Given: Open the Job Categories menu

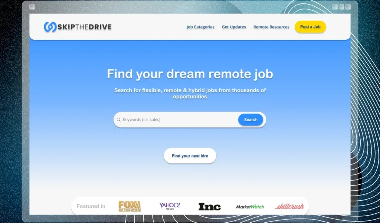Looking at the screenshot, I should 200,27.
